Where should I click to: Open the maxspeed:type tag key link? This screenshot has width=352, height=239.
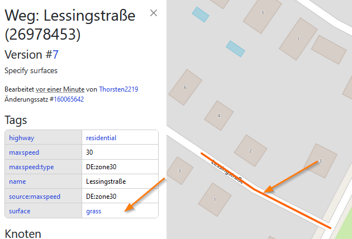click(31, 167)
